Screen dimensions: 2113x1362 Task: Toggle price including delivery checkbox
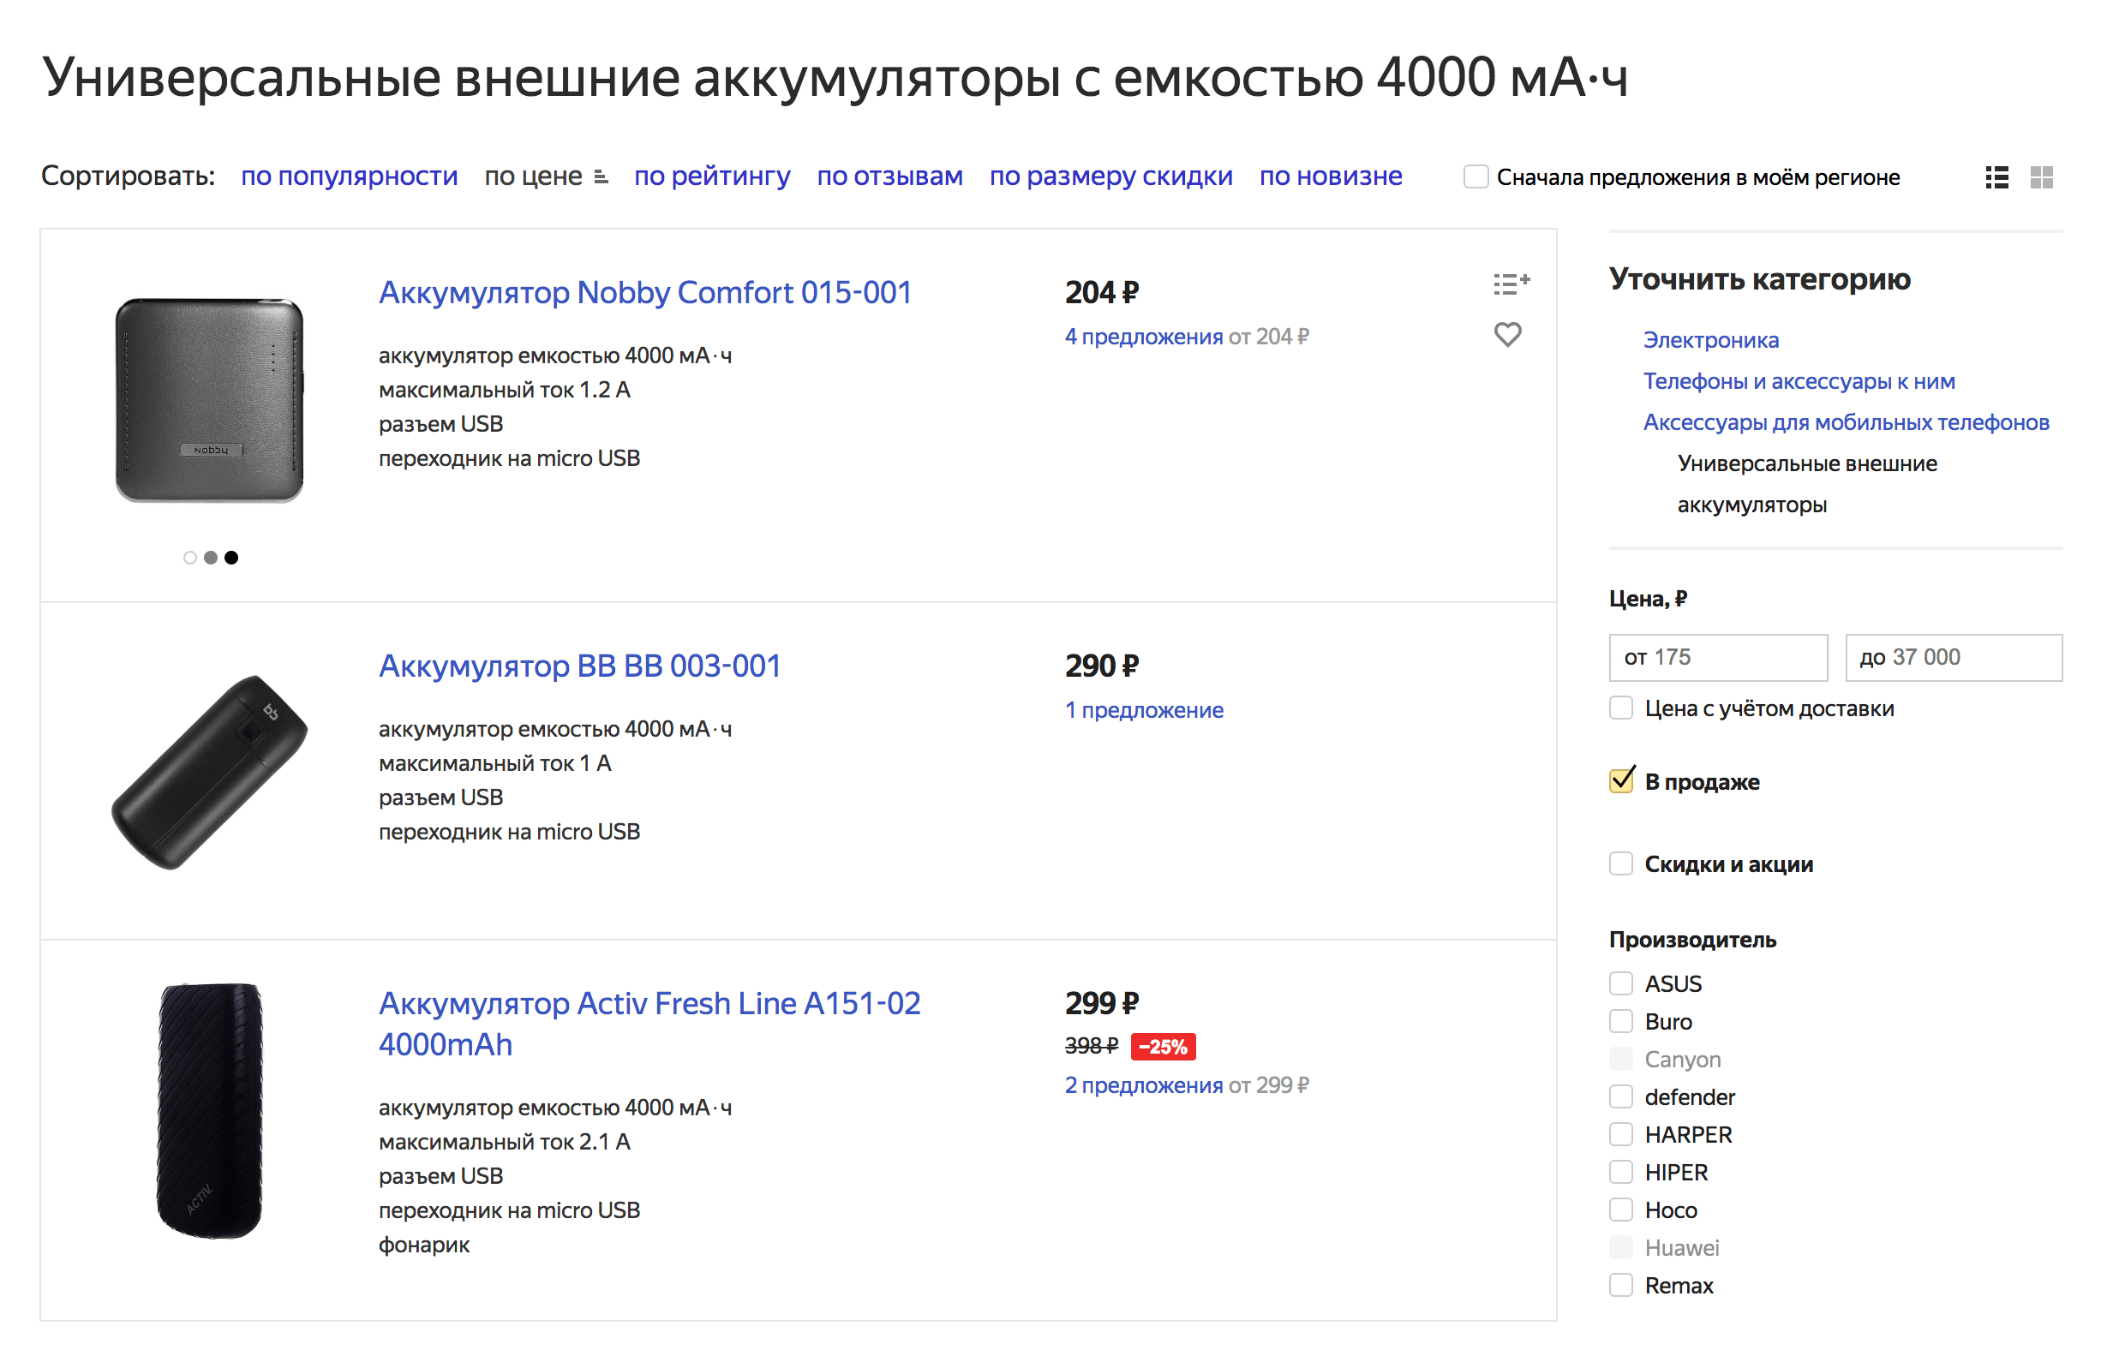coord(1619,708)
